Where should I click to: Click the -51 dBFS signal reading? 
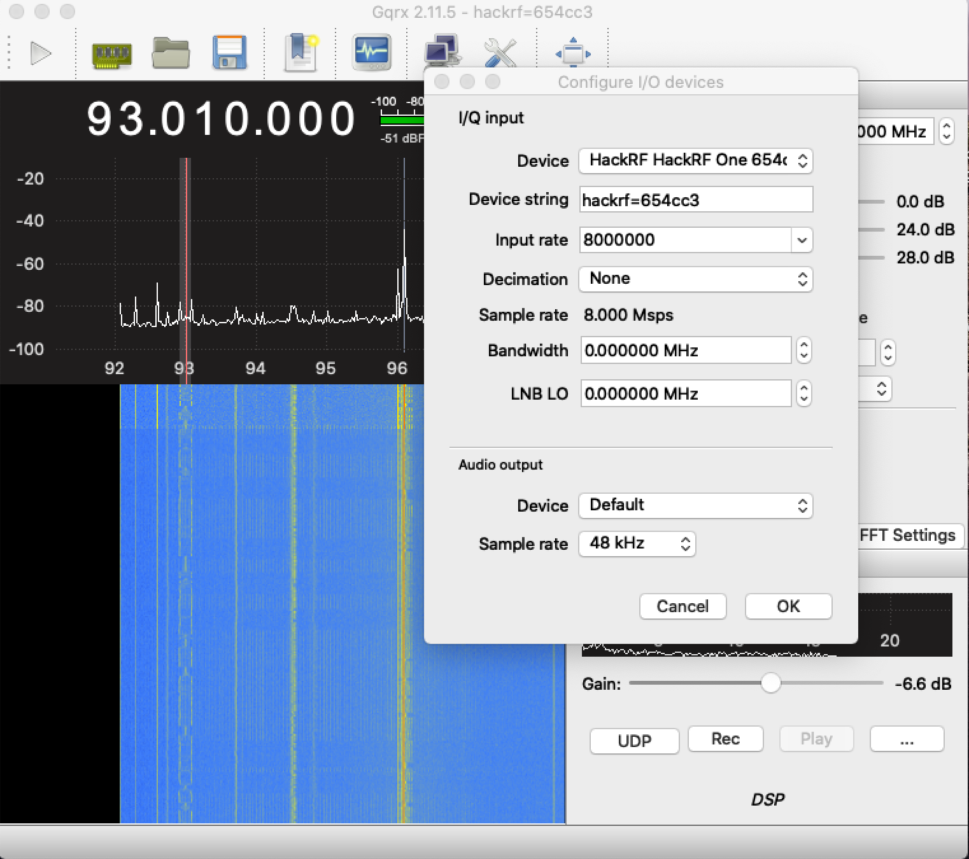click(x=402, y=138)
